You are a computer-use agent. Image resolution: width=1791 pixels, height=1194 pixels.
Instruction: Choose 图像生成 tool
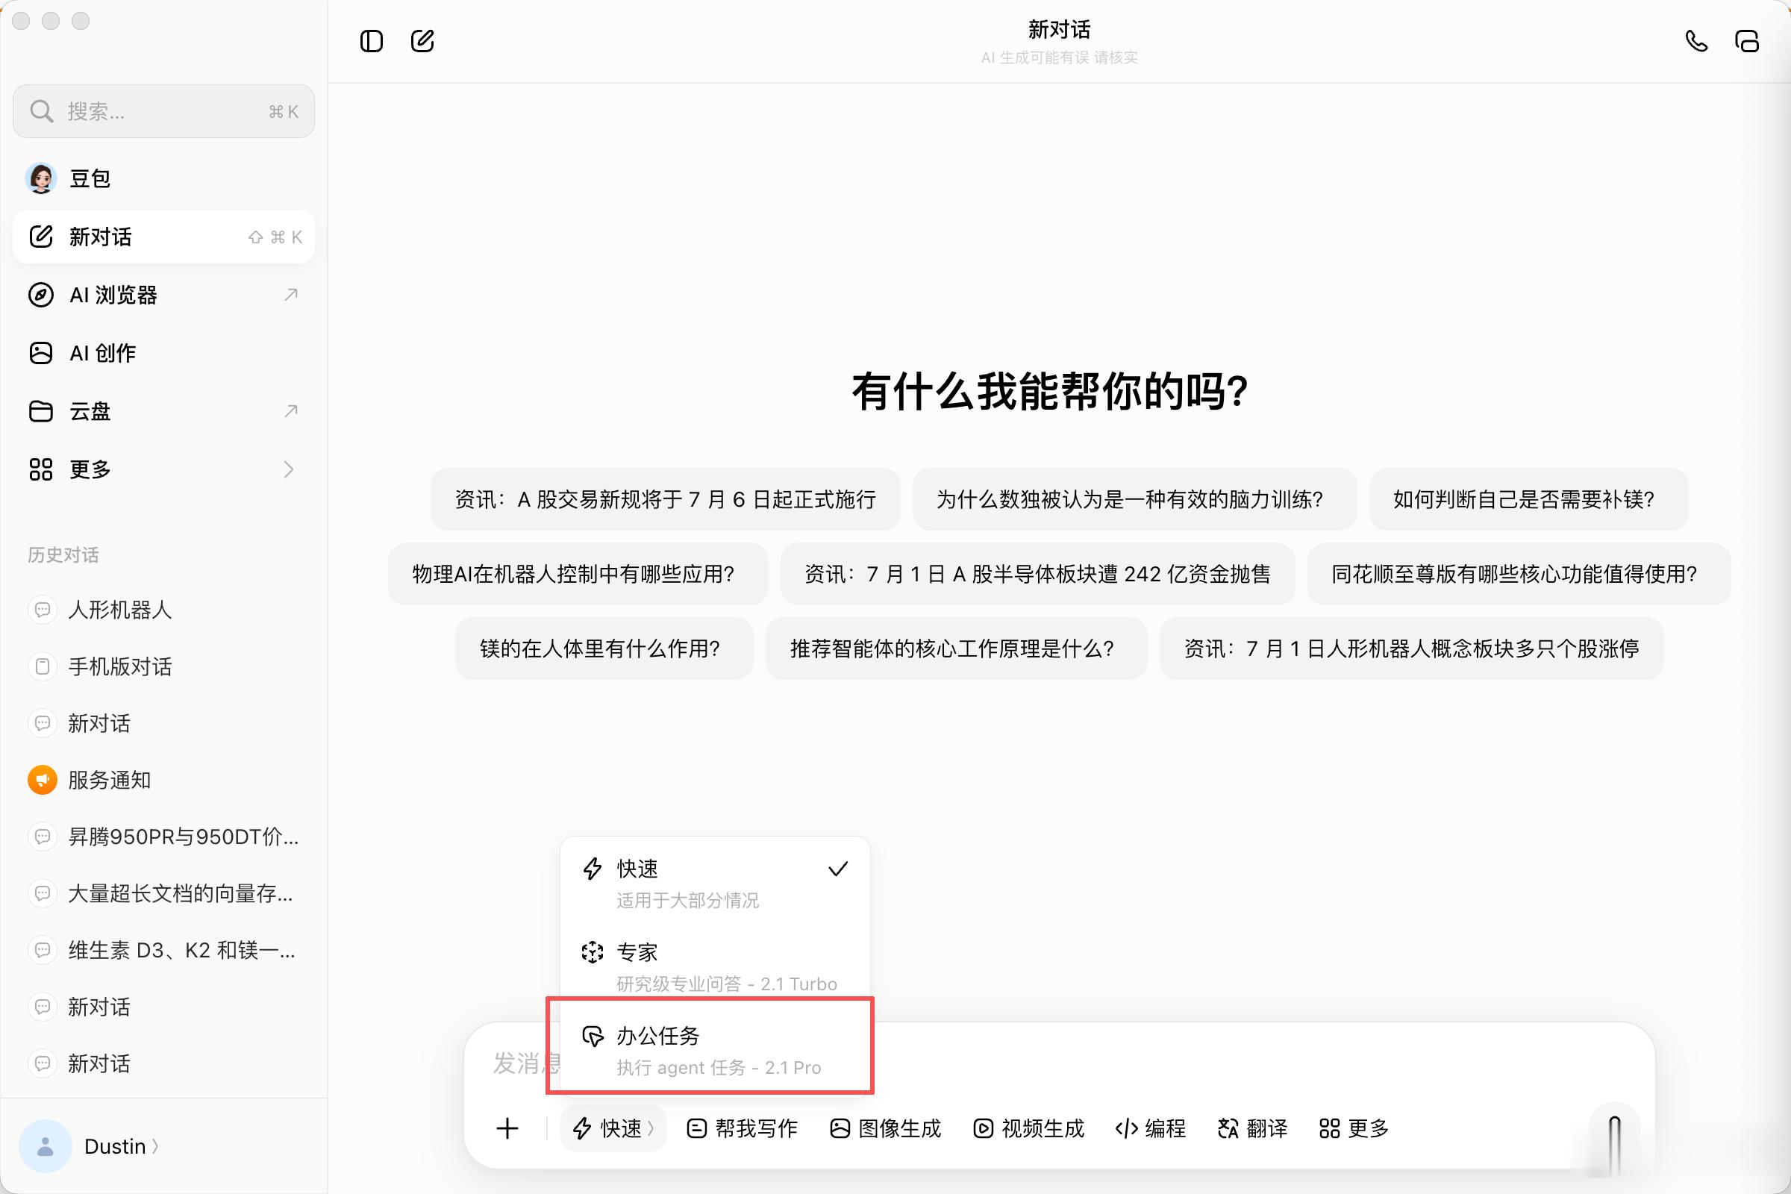[x=886, y=1128]
